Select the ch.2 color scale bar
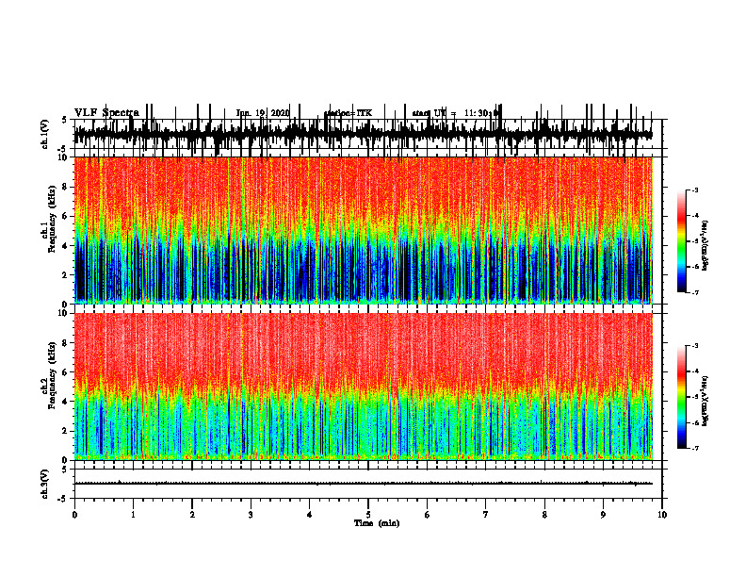 [682, 397]
